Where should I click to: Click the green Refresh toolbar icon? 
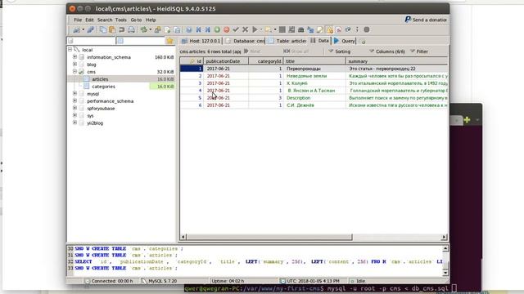144,30
